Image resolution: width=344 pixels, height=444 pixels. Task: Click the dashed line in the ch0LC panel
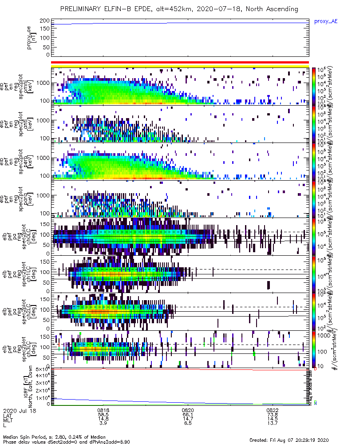tap(180, 232)
